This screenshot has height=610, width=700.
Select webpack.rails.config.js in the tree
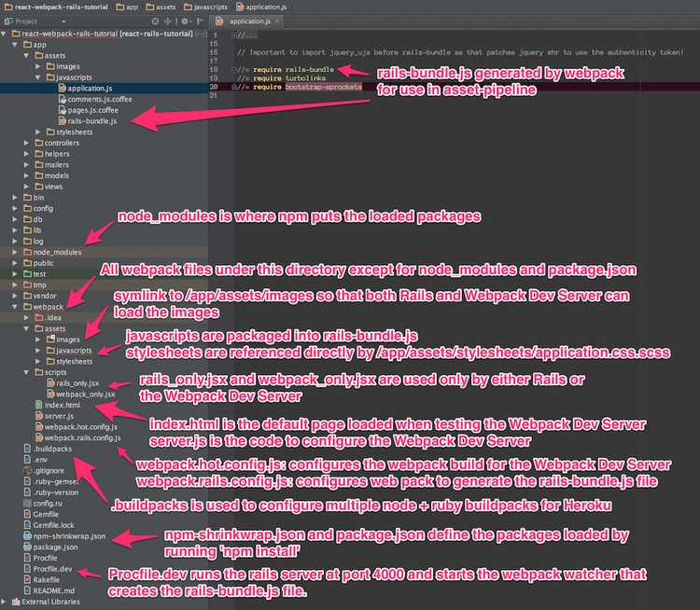click(x=82, y=437)
